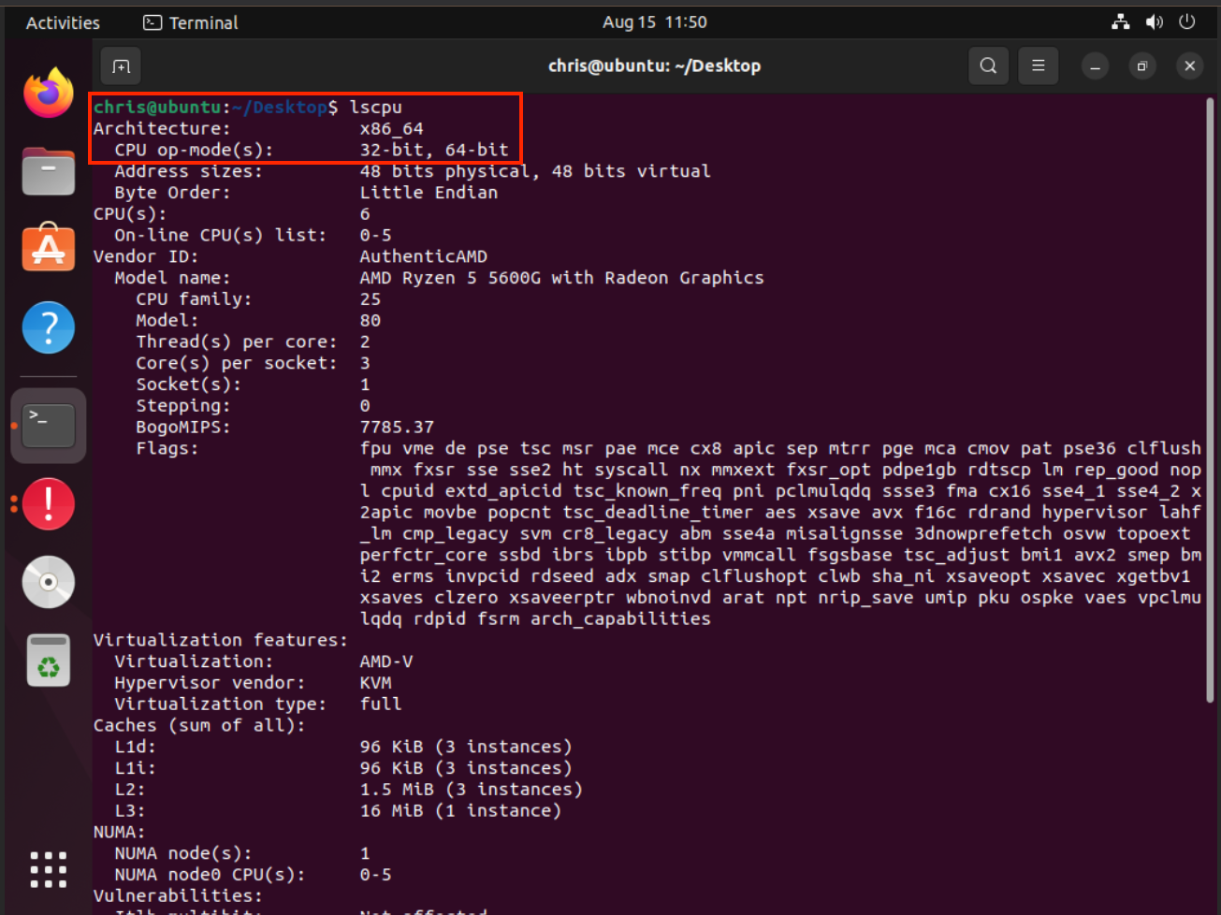This screenshot has height=915, width=1221.
Task: Click the 'On-line CPU(s) list:' label
Action: (x=221, y=236)
